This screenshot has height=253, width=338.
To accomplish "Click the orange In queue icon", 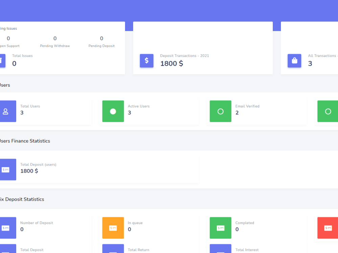I will (113, 228).
